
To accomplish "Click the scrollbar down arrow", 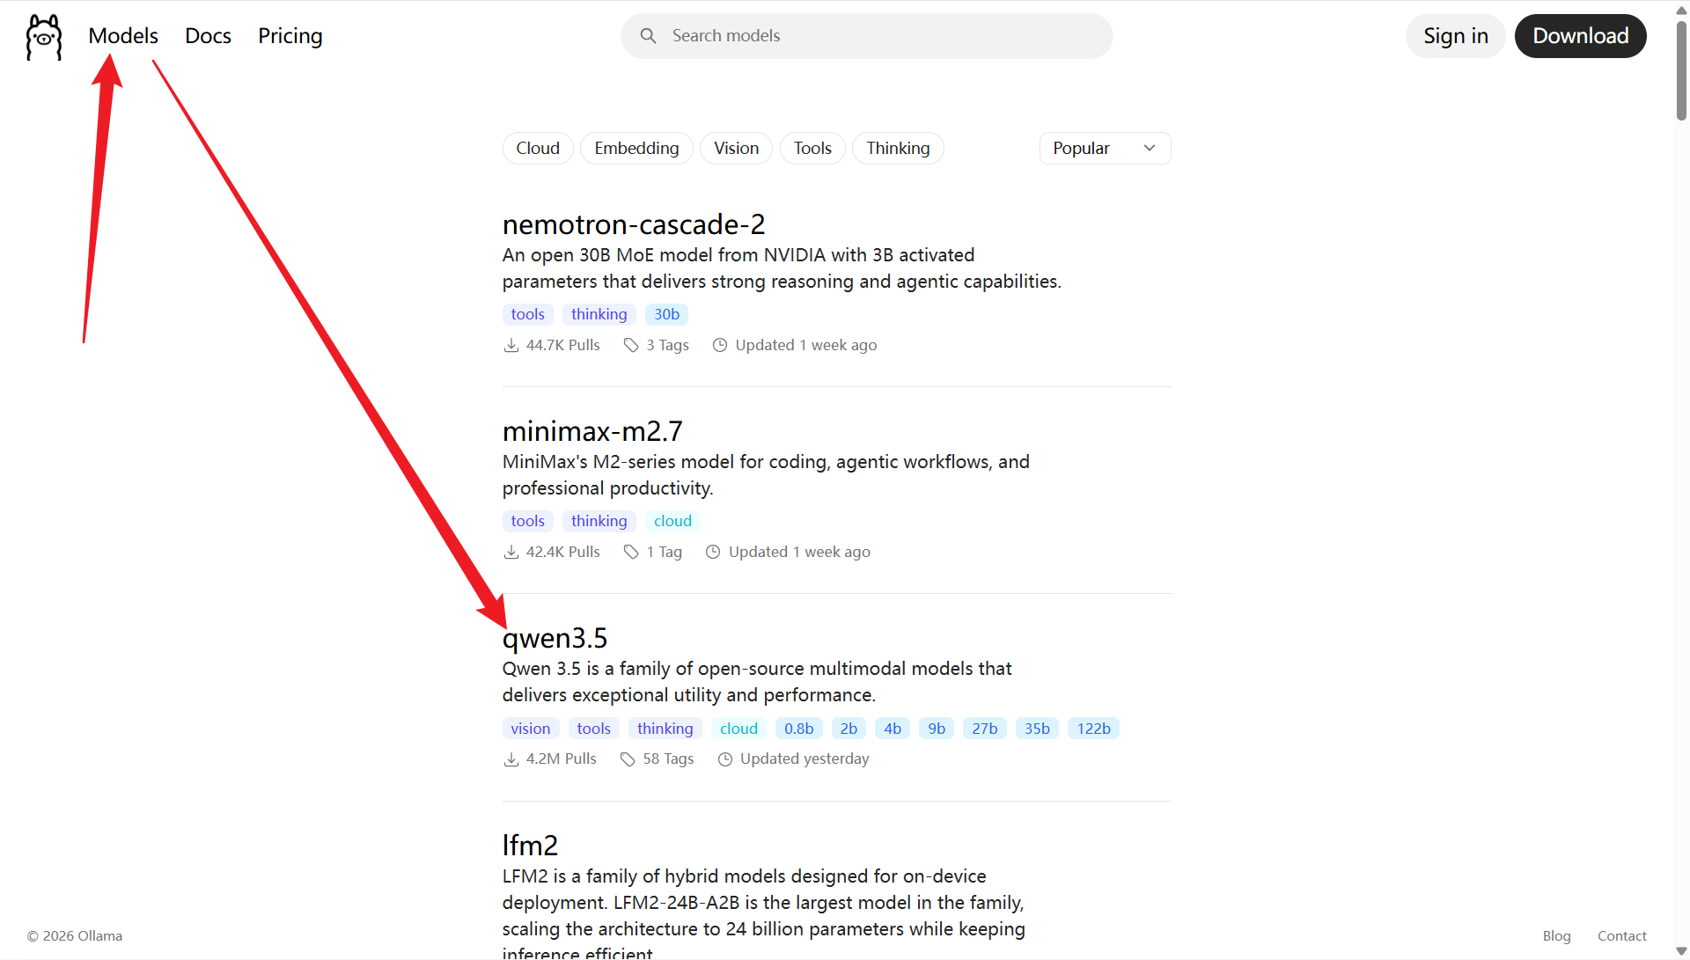I will (x=1681, y=951).
